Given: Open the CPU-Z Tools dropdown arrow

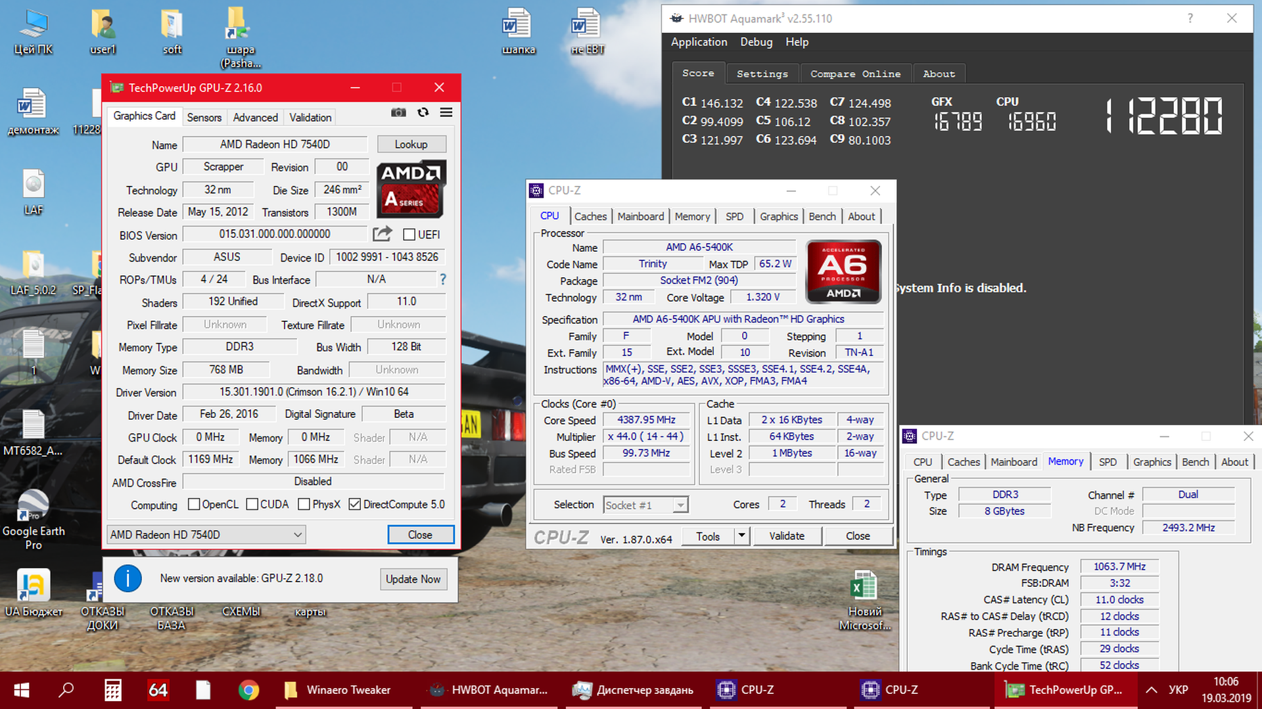Looking at the screenshot, I should click(741, 536).
